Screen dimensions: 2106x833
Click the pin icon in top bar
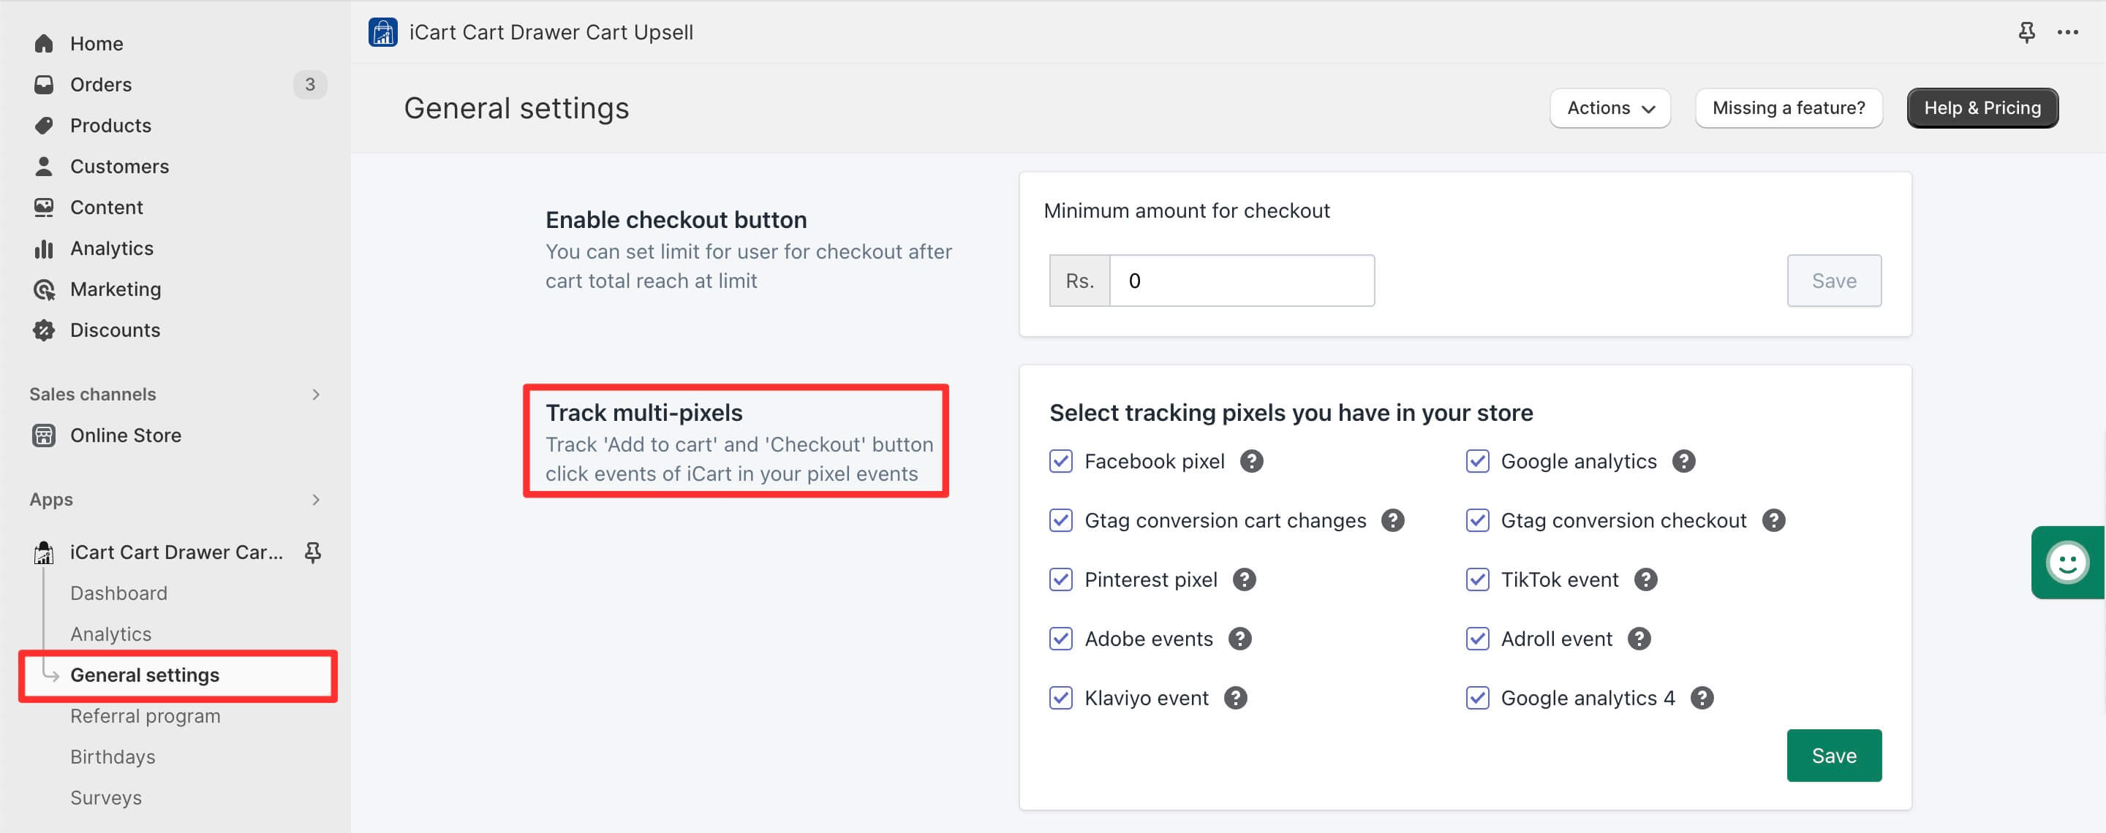point(2027,32)
